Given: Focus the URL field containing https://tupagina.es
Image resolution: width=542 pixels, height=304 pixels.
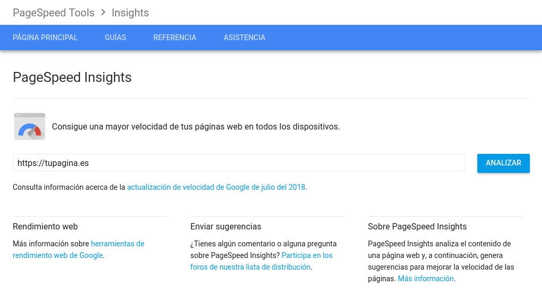Looking at the screenshot, I should 239,162.
